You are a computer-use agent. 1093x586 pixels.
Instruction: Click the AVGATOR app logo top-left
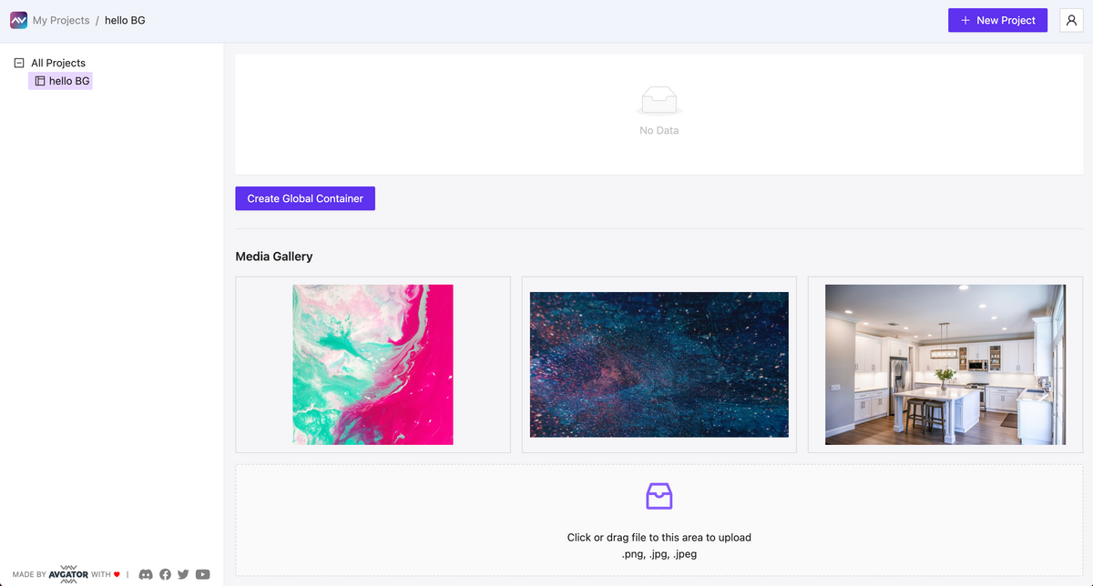point(17,19)
